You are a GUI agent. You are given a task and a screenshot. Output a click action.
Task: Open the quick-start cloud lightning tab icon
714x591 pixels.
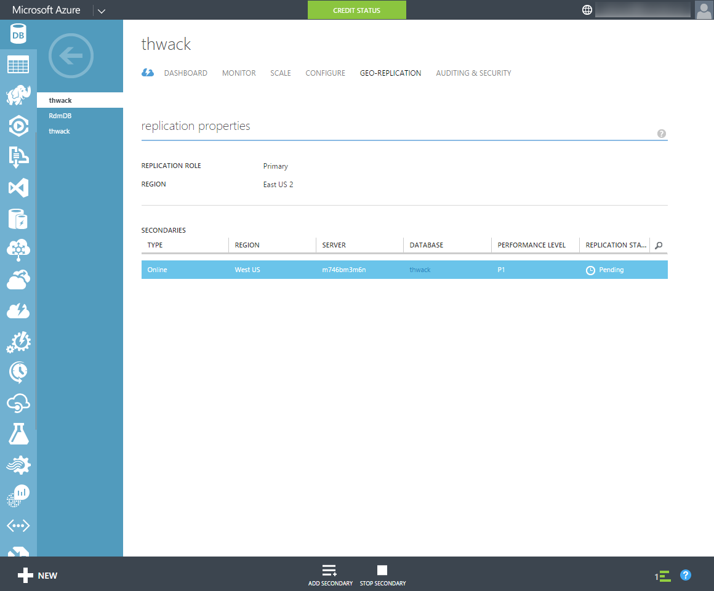[148, 73]
